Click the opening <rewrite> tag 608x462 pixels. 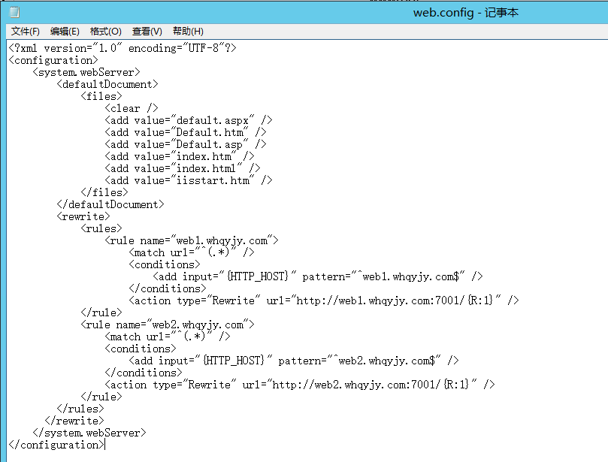83,216
